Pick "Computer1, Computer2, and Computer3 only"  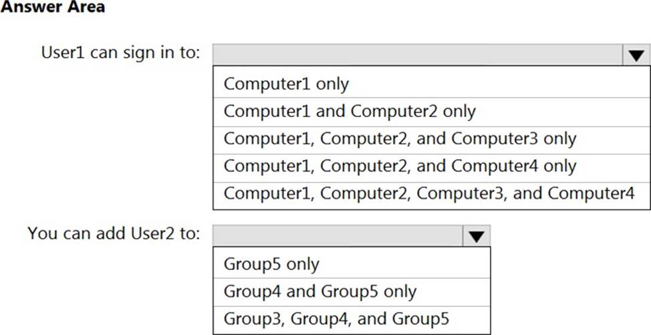400,138
